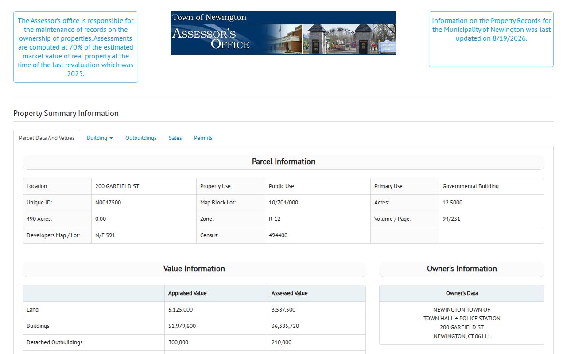Click the Town of Newington Assessor's Office banner
Image resolution: width=567 pixels, height=354 pixels.
283,33
